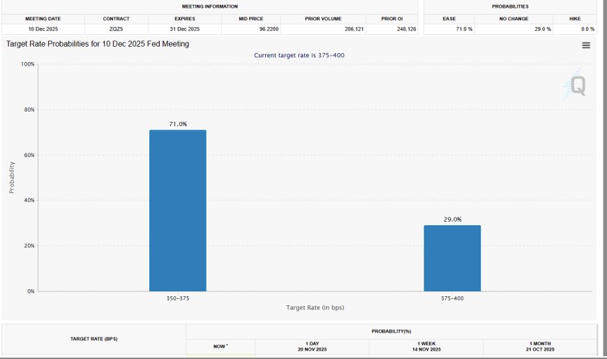
Task: Select the ZQZ5 contract cell
Action: point(116,29)
